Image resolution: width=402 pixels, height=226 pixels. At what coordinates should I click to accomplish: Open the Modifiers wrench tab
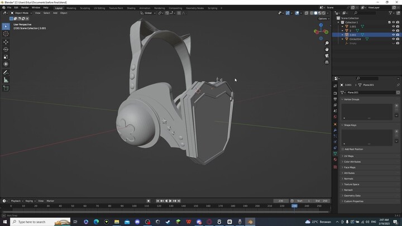[335, 130]
